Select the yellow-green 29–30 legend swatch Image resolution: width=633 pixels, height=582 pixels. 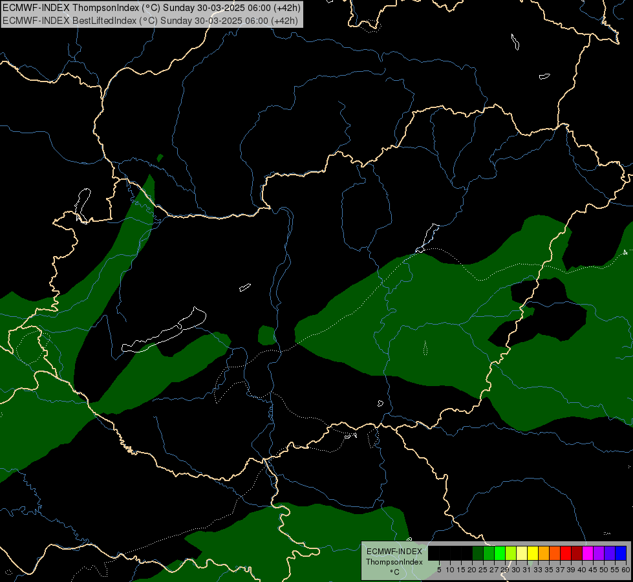(511, 553)
